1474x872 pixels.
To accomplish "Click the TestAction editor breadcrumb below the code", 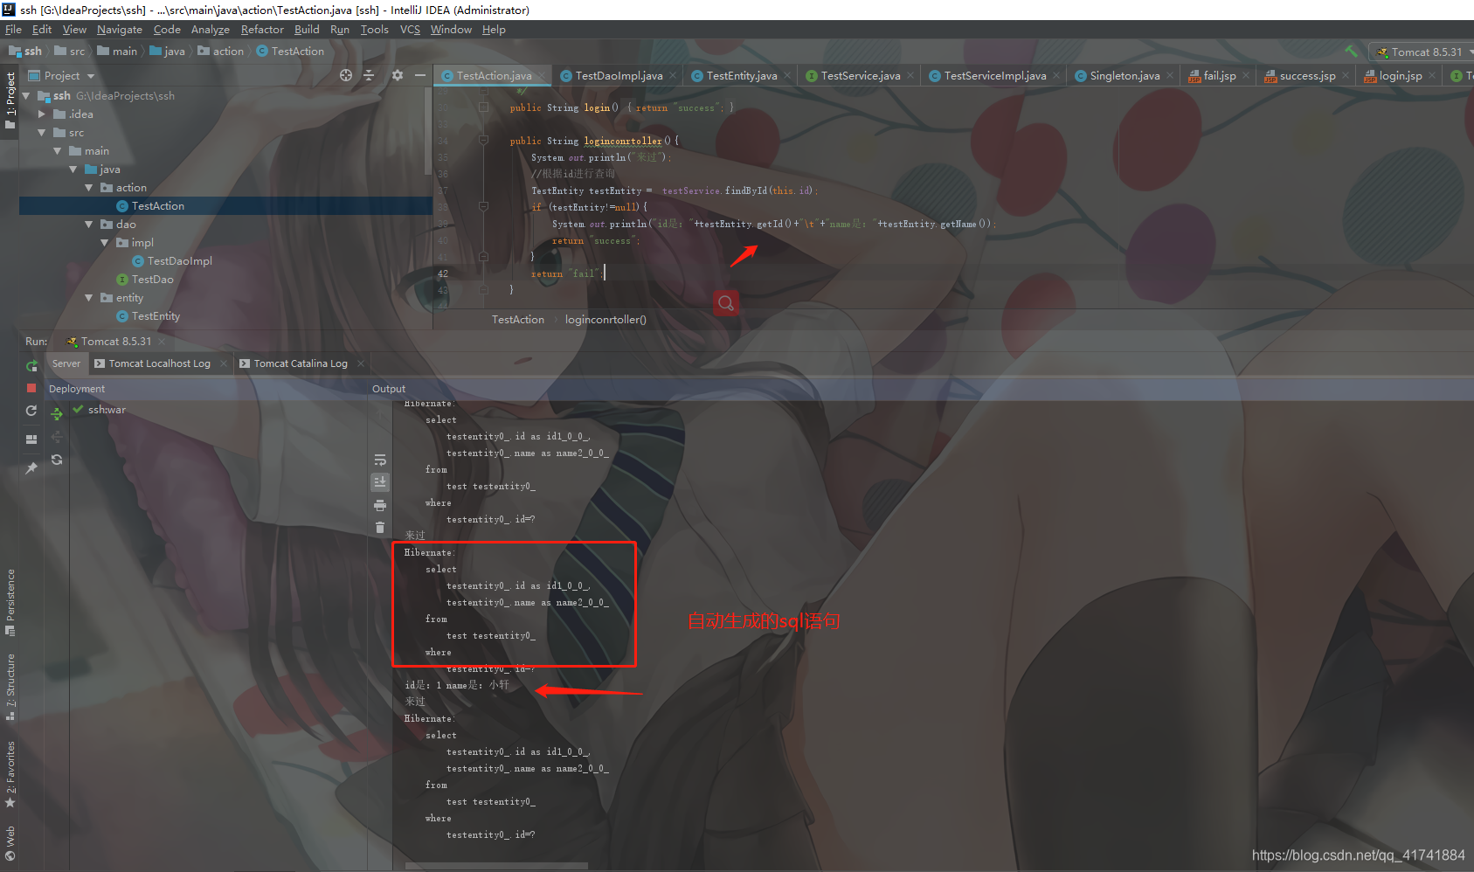I will pos(517,320).
